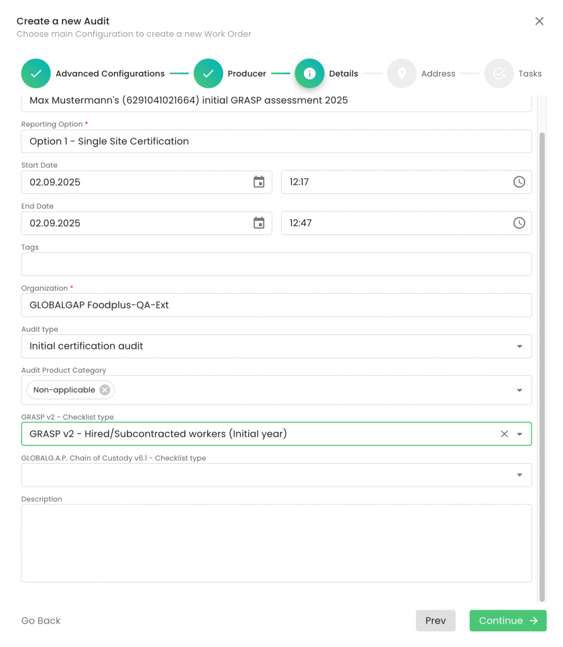
Task: Open the GRASP v2 checklist type dropdown arrow
Action: pos(519,434)
